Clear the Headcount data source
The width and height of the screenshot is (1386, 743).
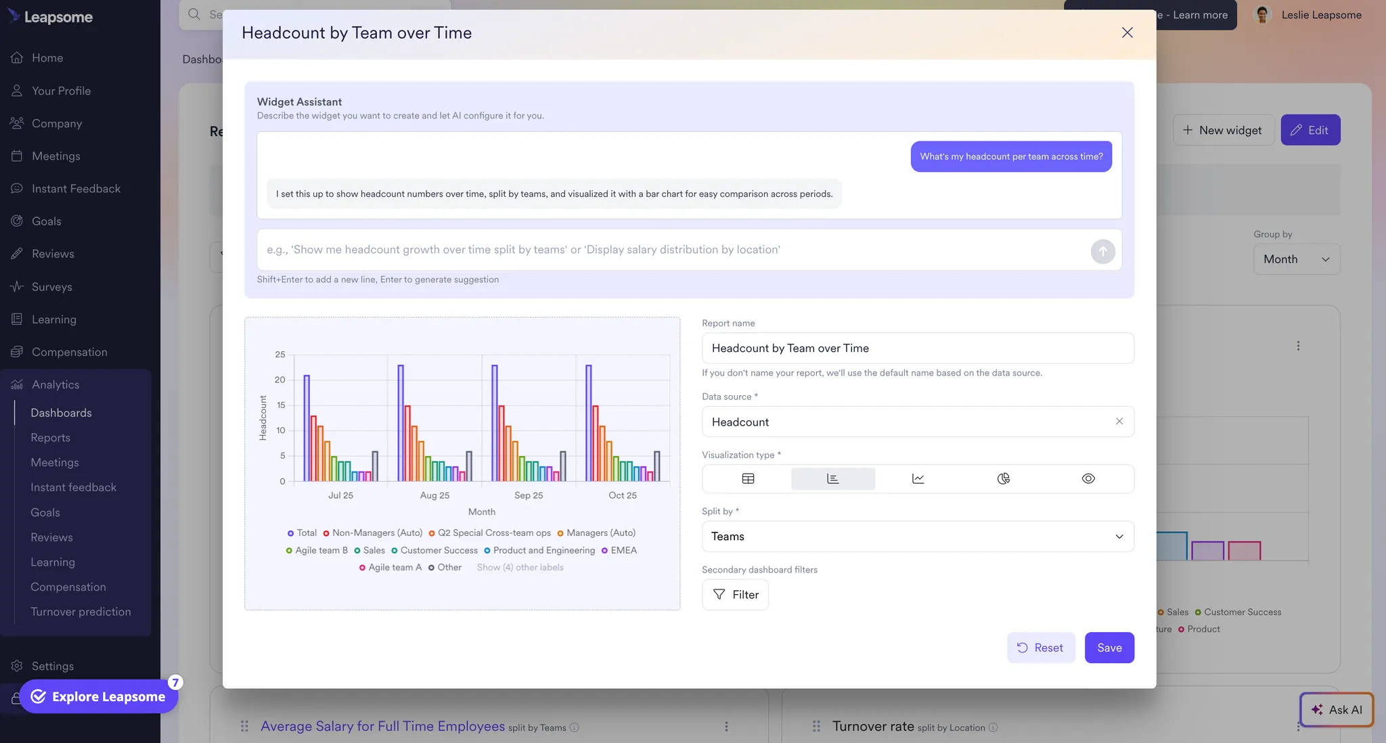[1120, 421]
